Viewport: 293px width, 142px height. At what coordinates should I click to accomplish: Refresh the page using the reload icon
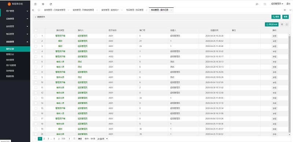(x=51, y=4)
